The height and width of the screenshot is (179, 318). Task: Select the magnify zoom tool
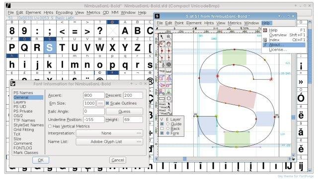(168, 37)
